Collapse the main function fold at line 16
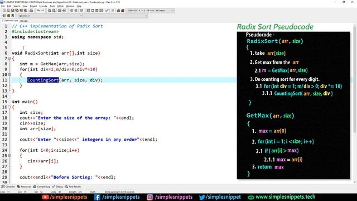The height and width of the screenshot is (201, 357). (x=9, y=107)
